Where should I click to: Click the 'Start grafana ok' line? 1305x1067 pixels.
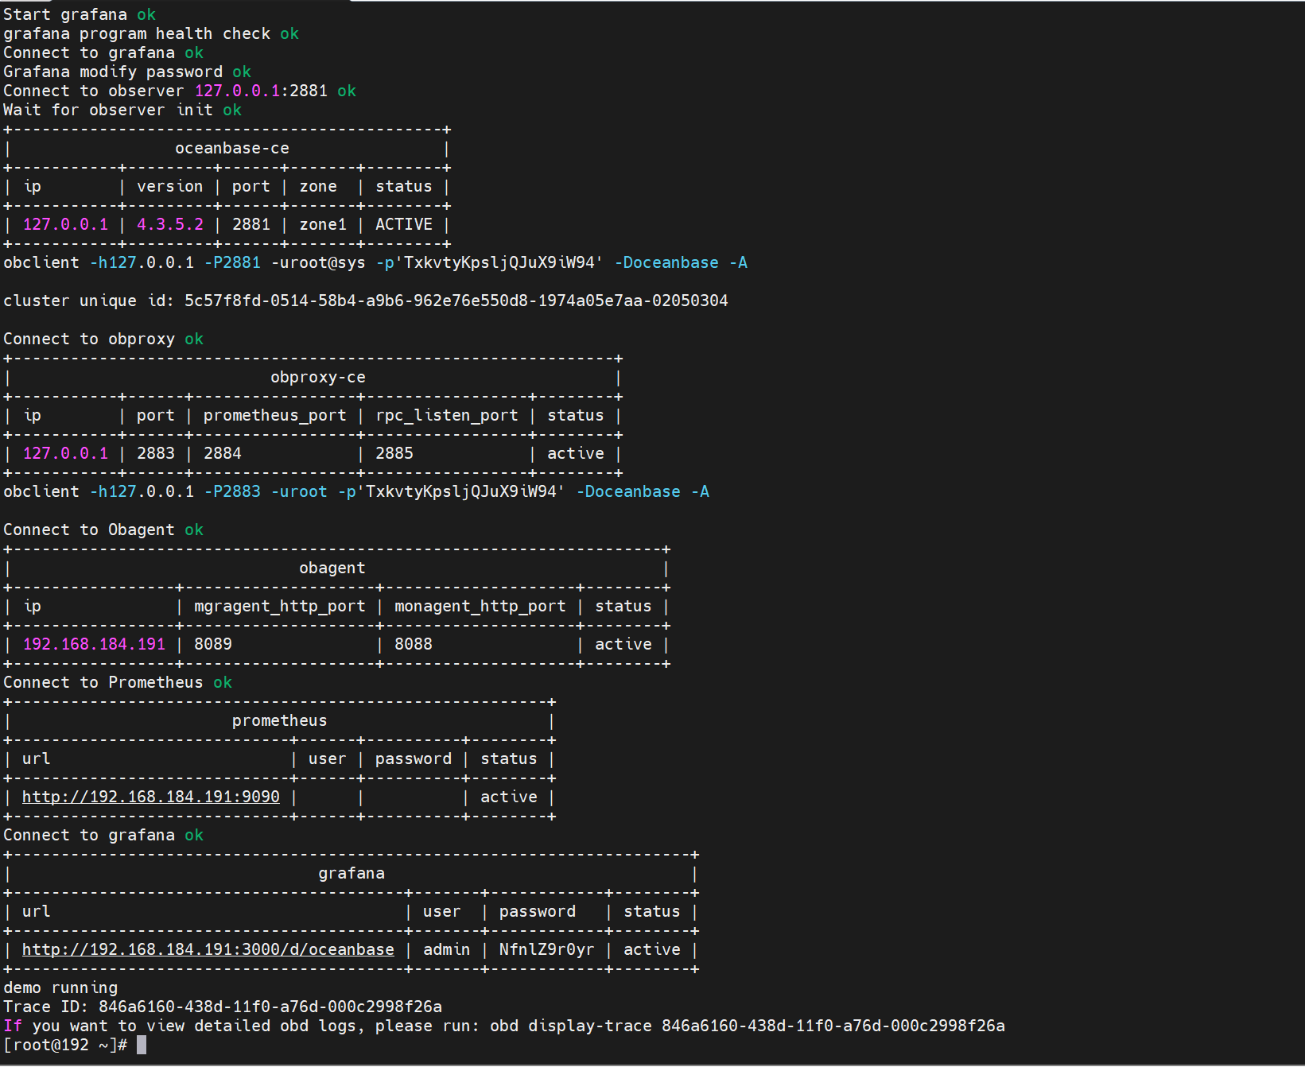coord(80,14)
